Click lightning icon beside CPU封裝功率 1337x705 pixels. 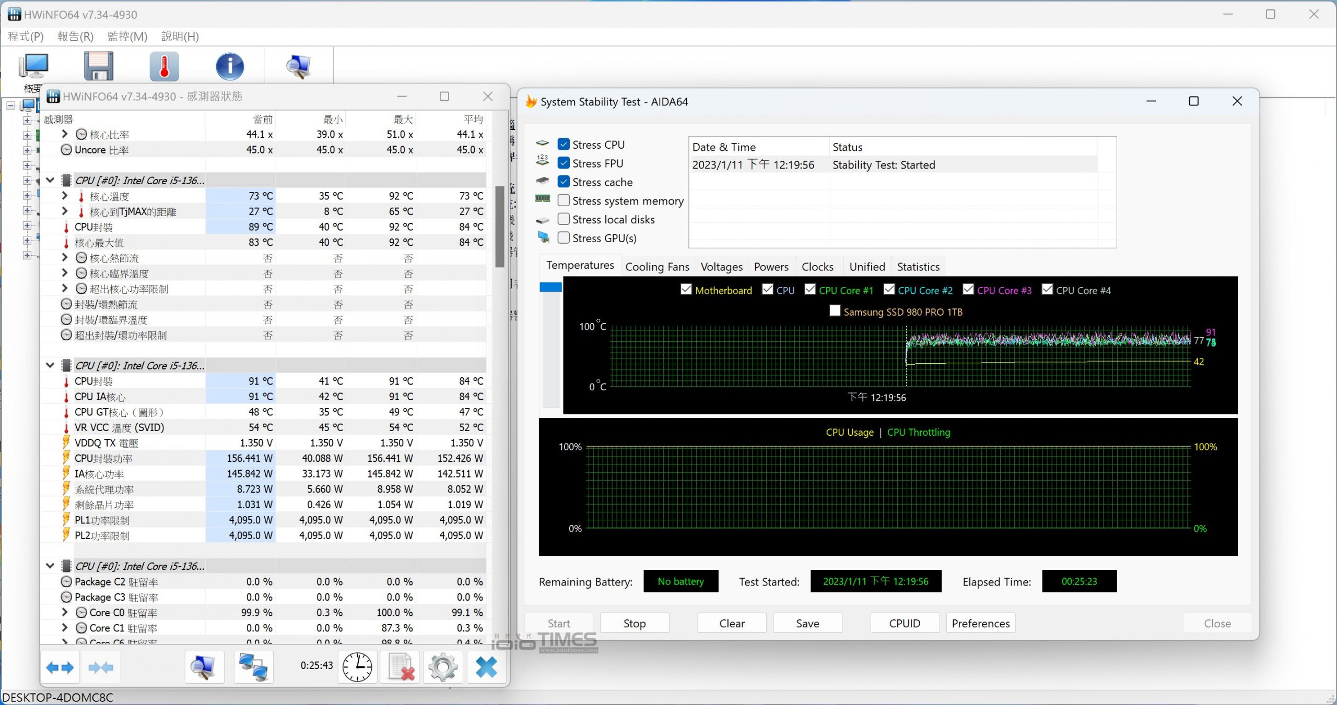pos(66,458)
